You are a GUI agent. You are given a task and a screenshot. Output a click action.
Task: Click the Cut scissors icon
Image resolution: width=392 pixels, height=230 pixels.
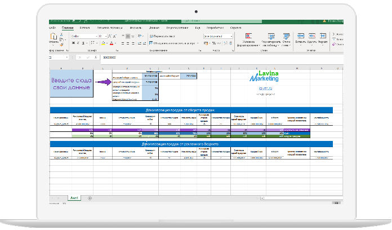[x=61, y=34]
